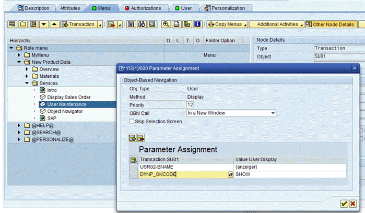The height and width of the screenshot is (213, 365).
Task: Toggle Skip Selection Screen checkbox
Action: [x=132, y=122]
